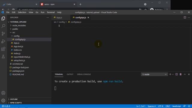Viewport: 192px width, 108px height.
Task: Click errors and warnings count in status bar
Action: (x=6, y=106)
